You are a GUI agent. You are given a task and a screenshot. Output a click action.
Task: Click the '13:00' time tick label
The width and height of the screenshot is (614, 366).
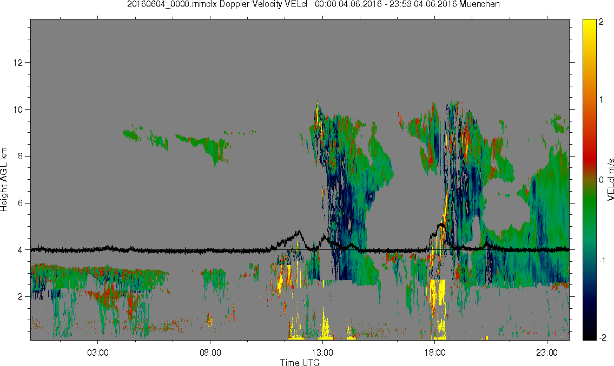tap(322, 353)
